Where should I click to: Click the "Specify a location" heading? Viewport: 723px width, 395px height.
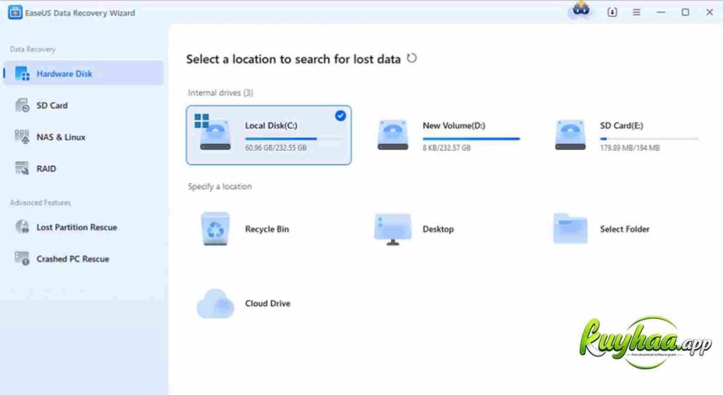[220, 187]
